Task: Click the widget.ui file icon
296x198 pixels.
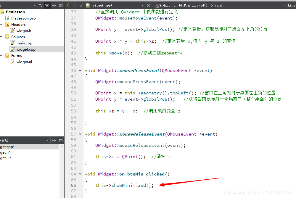Action: click(12, 62)
